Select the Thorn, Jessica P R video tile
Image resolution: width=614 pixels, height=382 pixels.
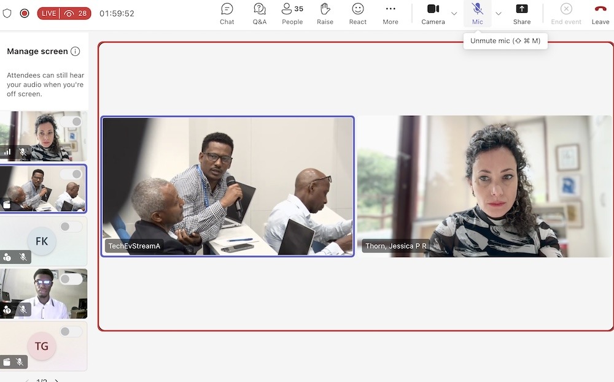click(x=484, y=186)
